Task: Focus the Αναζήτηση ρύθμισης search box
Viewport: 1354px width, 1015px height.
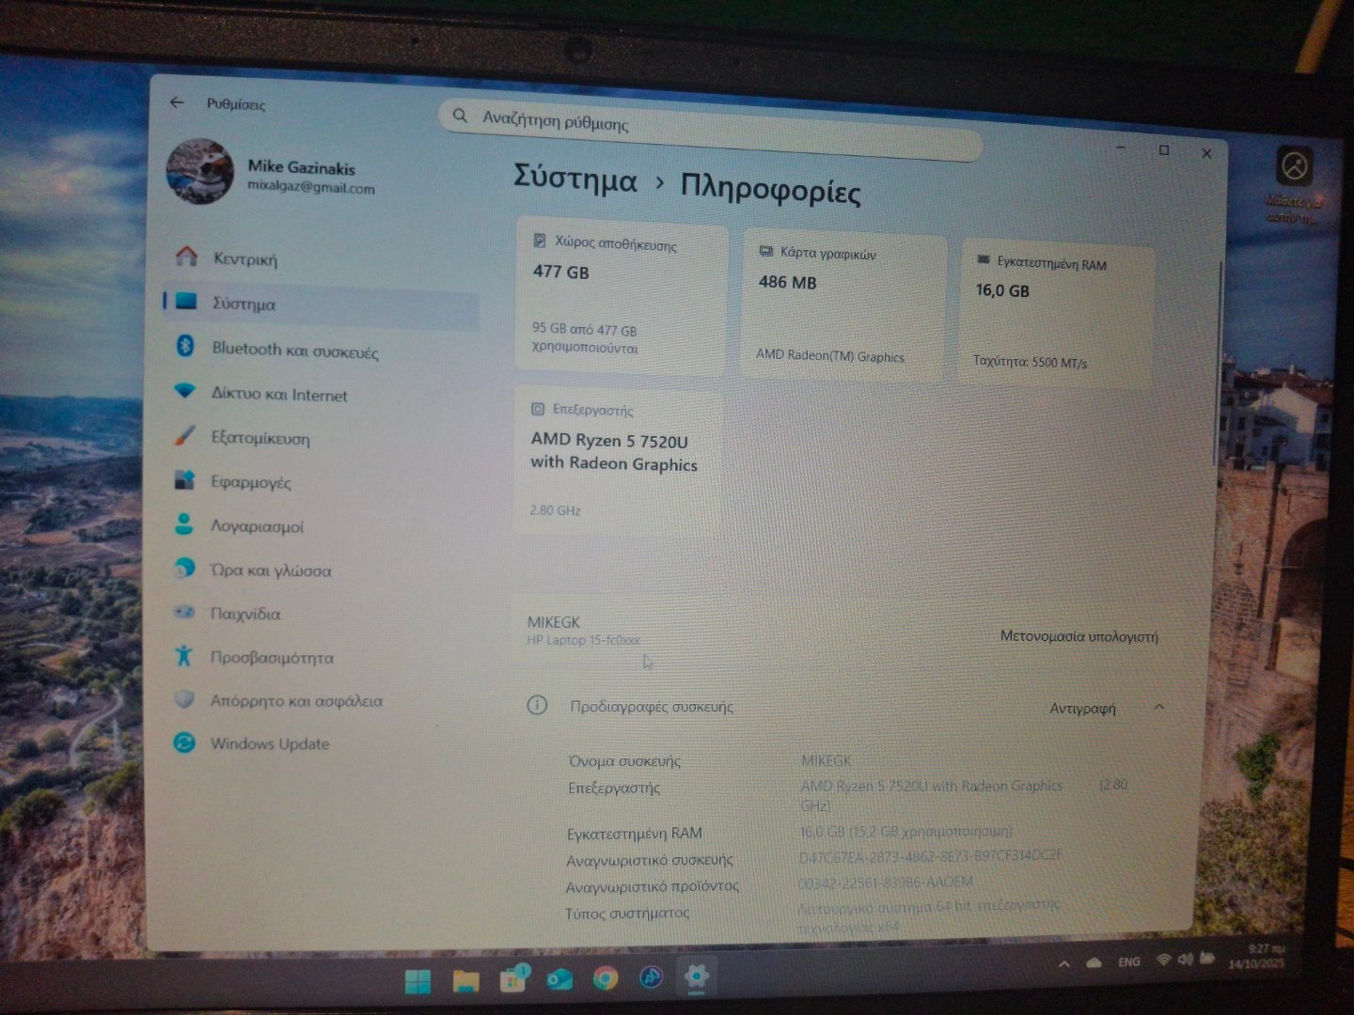Action: [x=710, y=129]
